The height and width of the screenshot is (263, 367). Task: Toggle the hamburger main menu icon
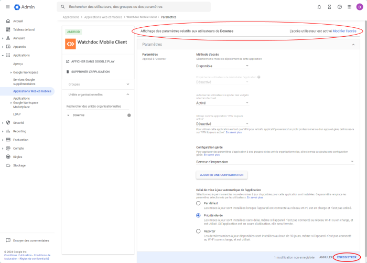point(7,7)
